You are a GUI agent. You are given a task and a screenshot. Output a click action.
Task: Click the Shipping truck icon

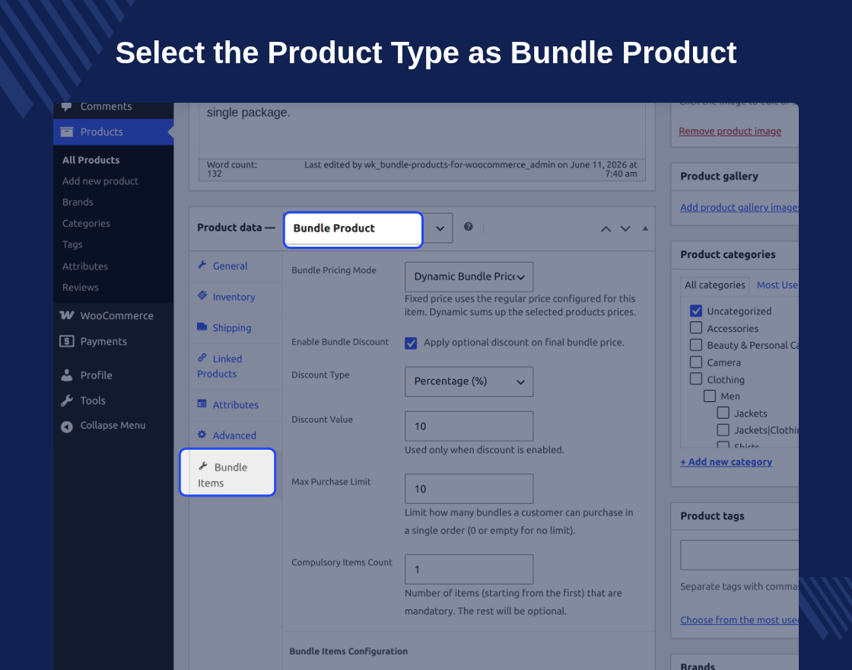point(202,327)
